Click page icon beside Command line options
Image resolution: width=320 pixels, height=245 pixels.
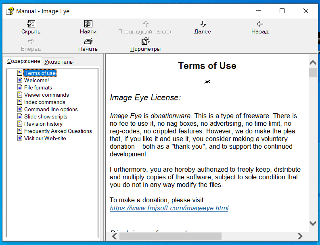pyautogui.click(x=20, y=109)
